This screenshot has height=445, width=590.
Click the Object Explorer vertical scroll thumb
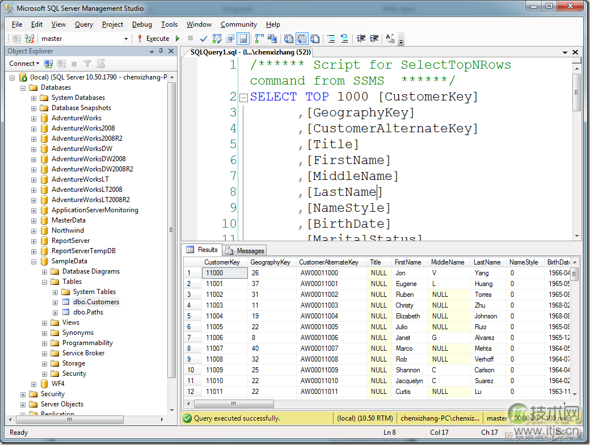coord(171,230)
